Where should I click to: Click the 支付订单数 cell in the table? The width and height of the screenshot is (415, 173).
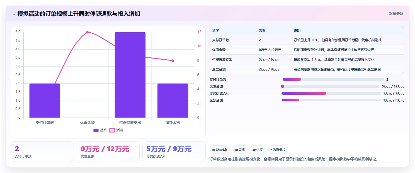(x=220, y=40)
